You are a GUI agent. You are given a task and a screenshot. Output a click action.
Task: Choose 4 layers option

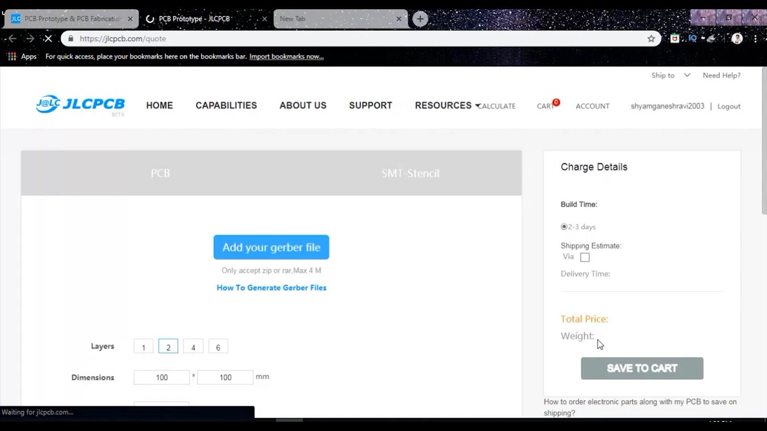pos(193,347)
